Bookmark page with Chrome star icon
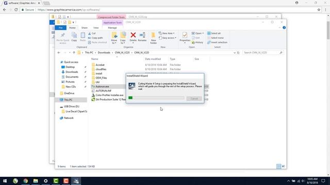 [319, 10]
